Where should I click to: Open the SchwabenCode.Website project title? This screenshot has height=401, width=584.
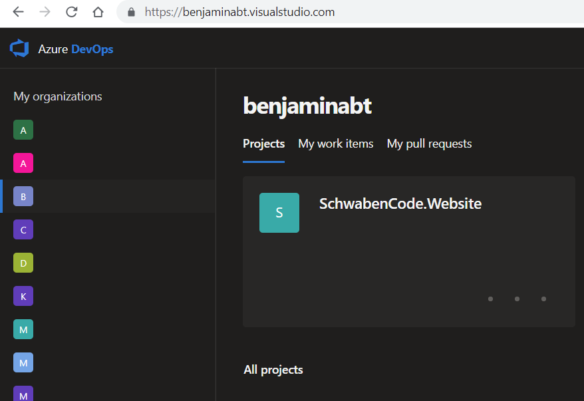click(400, 203)
